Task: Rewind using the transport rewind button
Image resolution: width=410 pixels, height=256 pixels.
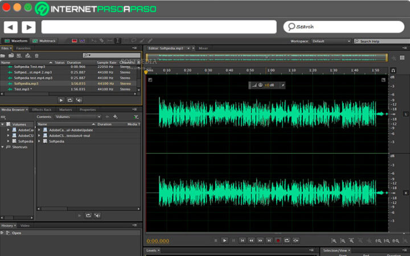Action: click(251, 241)
